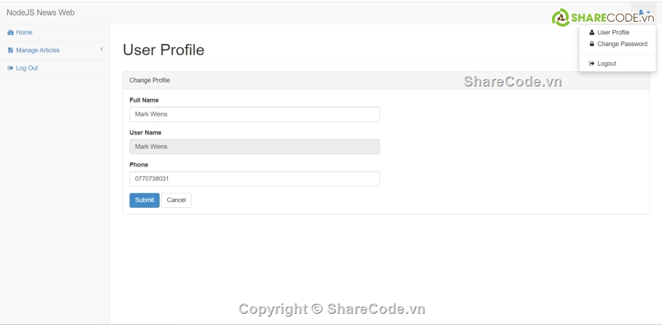Click the exit icon beside dropdown Logout
The image size is (662, 325).
pos(592,63)
